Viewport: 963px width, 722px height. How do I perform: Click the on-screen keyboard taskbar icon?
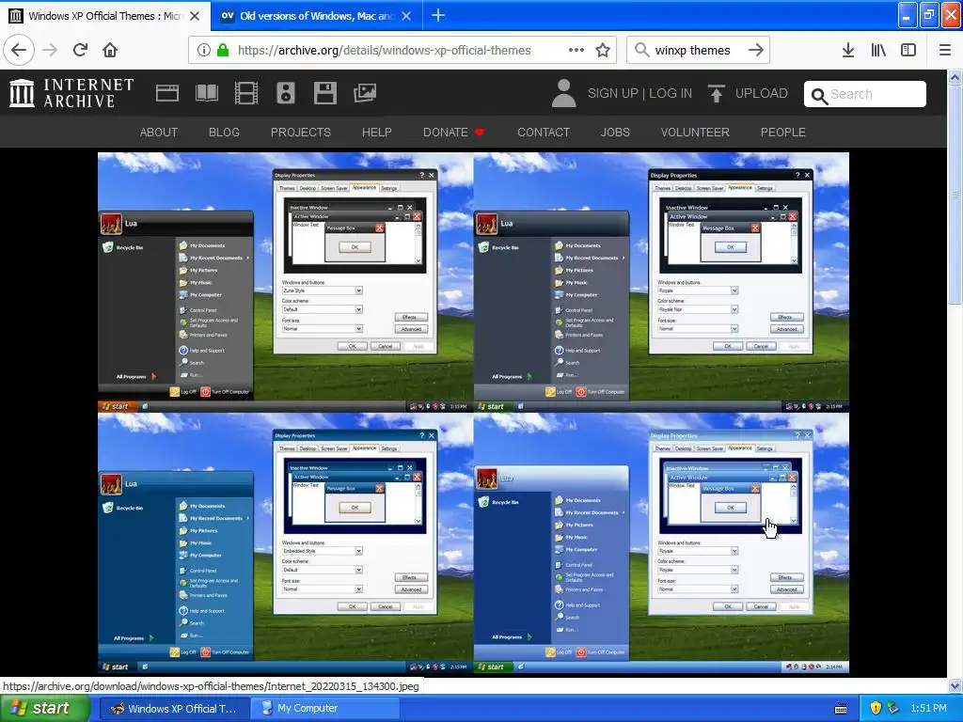[x=841, y=709]
